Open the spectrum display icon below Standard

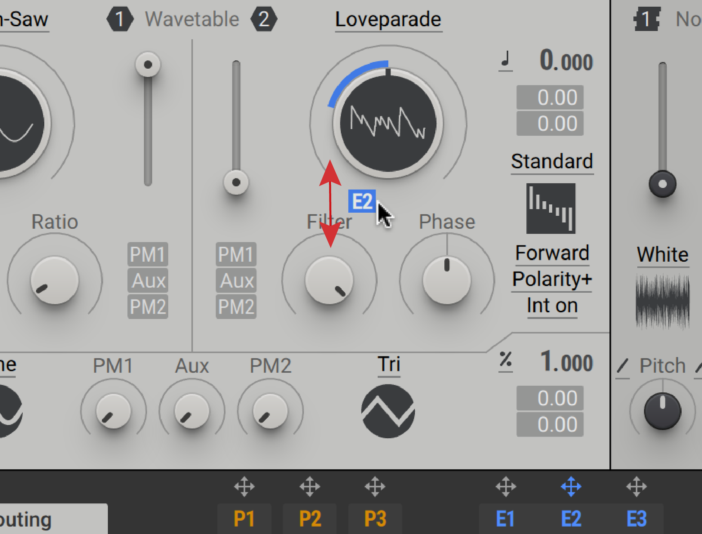tap(551, 208)
